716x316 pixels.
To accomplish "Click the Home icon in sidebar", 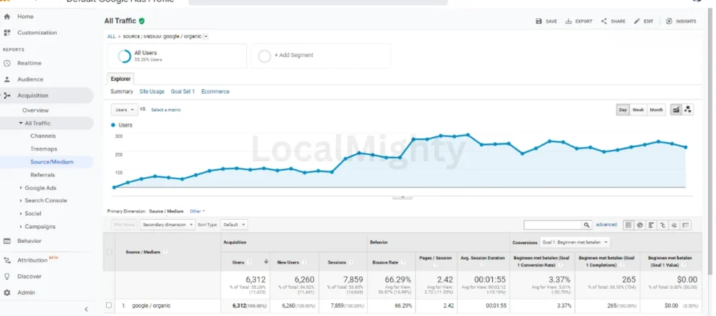I will 7,16.
